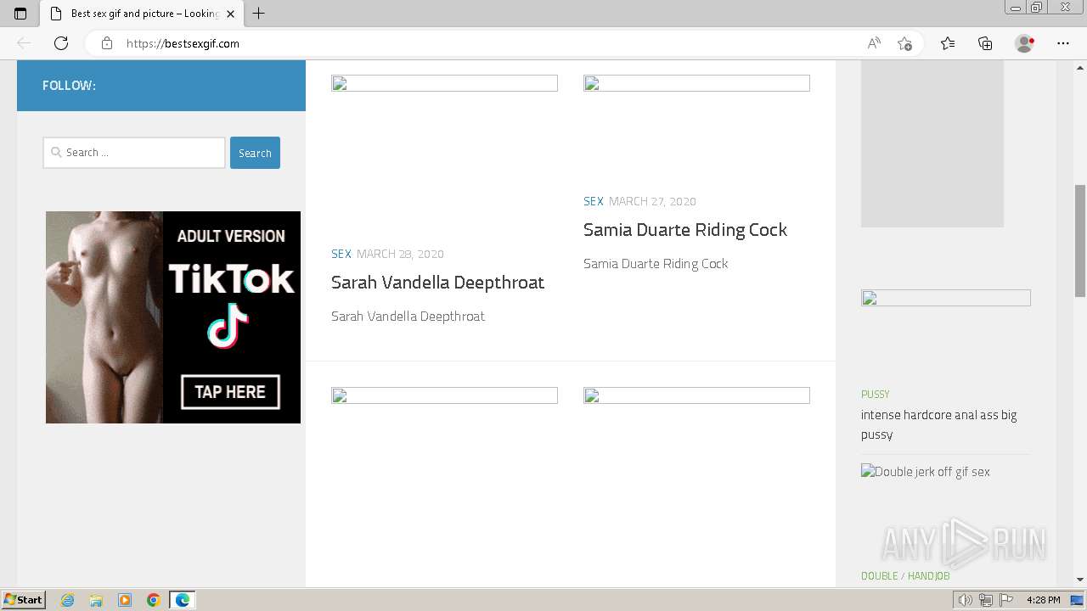1087x611 pixels.
Task: Open Windows Media Player from the taskbar
Action: click(x=125, y=600)
